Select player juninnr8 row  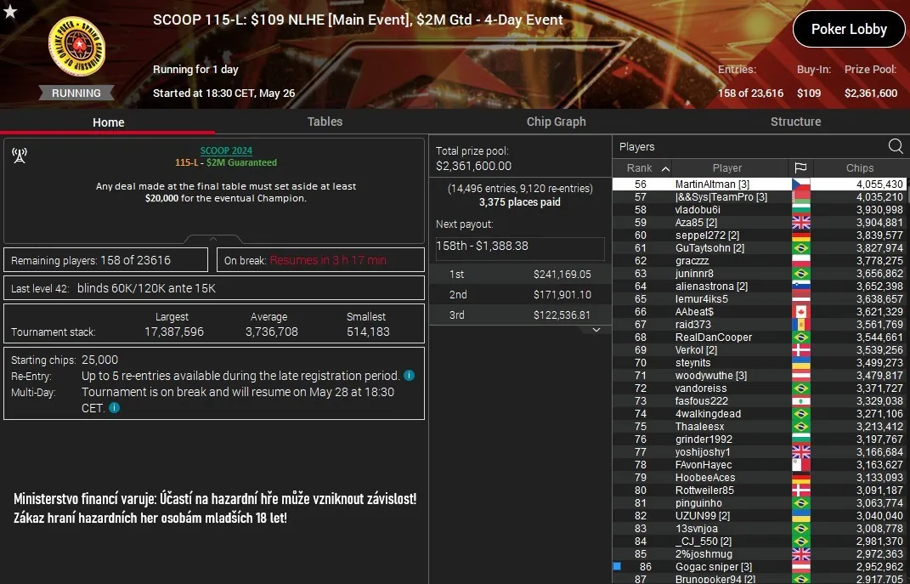(759, 274)
